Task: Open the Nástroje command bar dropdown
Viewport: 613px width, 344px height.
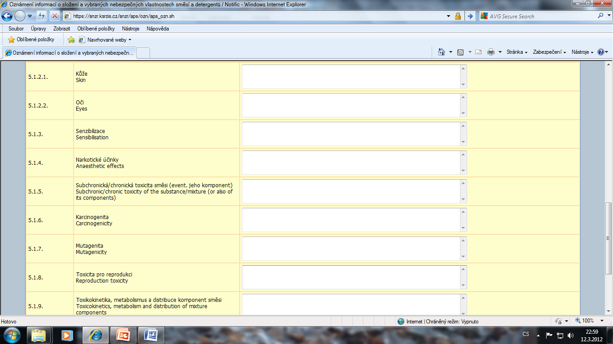Action: click(x=582, y=52)
